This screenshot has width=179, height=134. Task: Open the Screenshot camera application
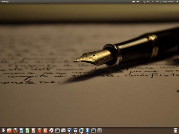63,131
